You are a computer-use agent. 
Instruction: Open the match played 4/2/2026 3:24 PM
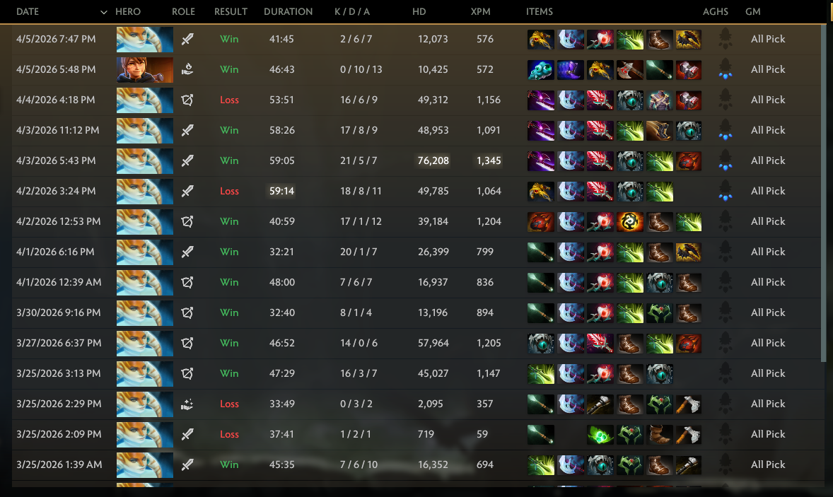(x=416, y=191)
